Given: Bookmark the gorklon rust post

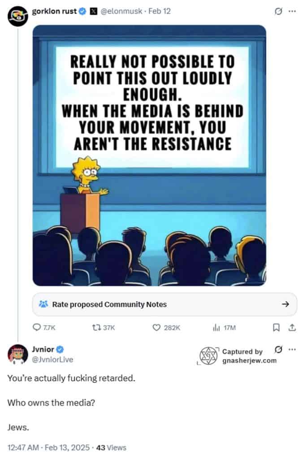Looking at the screenshot, I should (276, 327).
